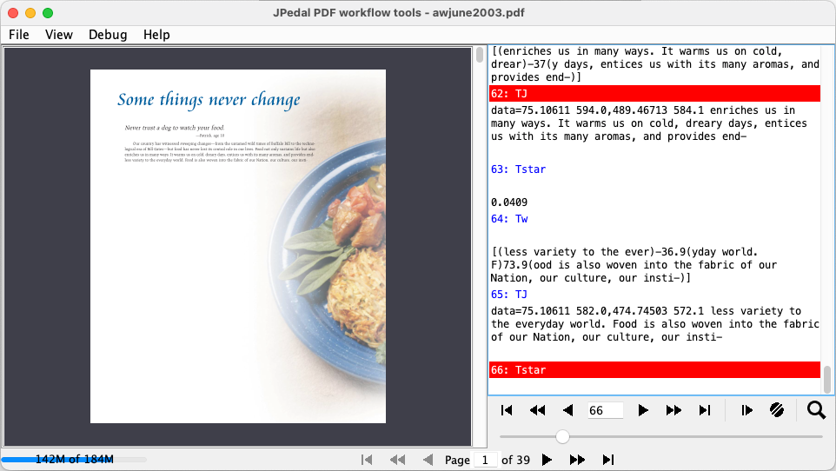Open the Debug menu
The image size is (836, 471).
(x=108, y=35)
